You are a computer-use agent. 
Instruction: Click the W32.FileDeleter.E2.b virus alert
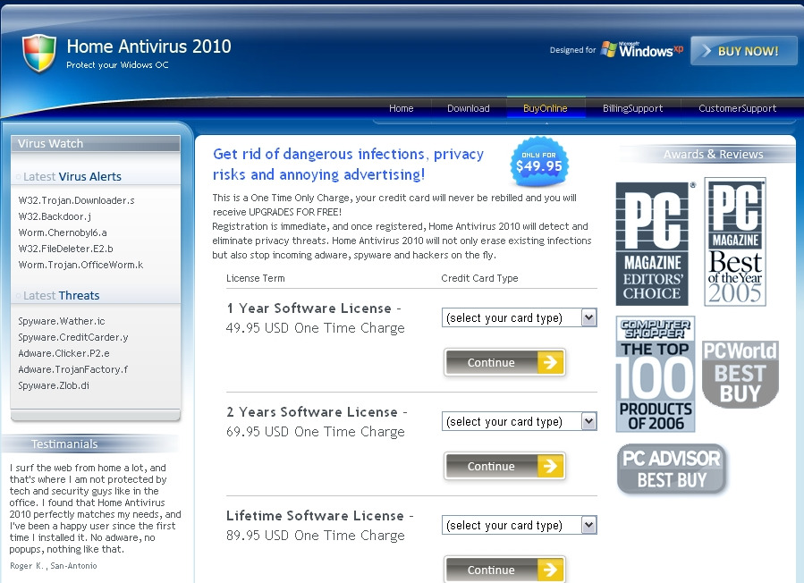pos(65,249)
